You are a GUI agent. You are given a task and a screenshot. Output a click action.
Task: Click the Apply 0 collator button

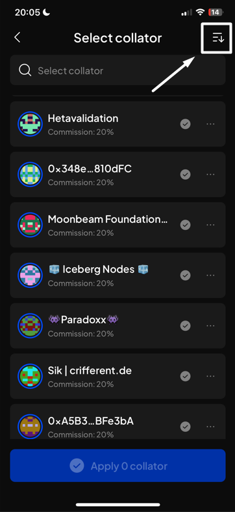(x=117, y=466)
